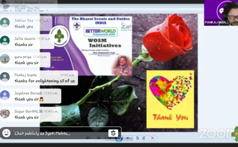Click Sagar Barik9C35's 'thank you sir' message

[27, 117]
